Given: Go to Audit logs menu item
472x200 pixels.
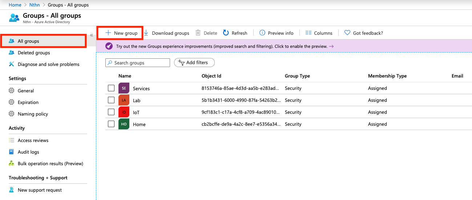Looking at the screenshot, I should 28,152.
